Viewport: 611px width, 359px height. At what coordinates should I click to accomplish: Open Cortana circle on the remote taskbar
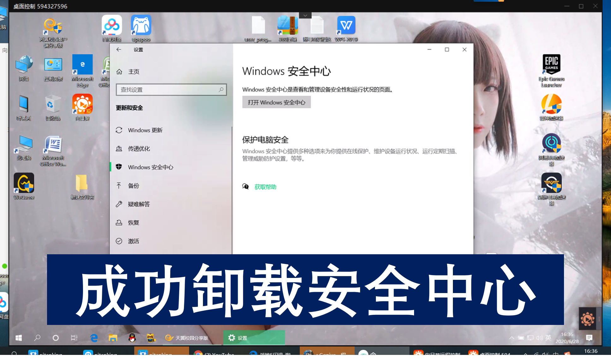[x=56, y=338]
